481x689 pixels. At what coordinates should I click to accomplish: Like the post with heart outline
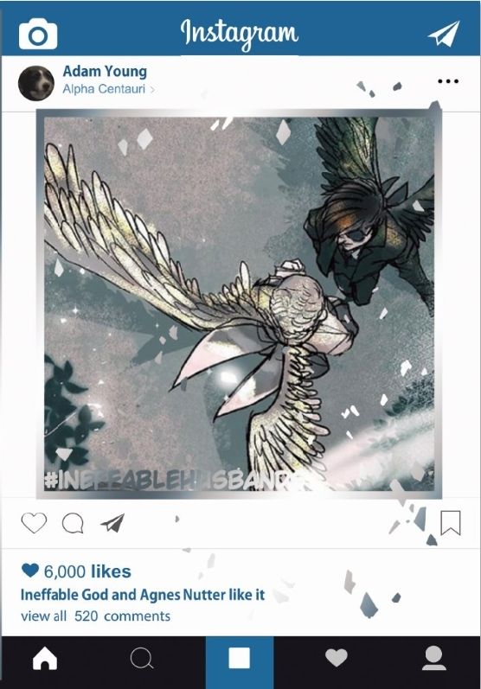pyautogui.click(x=34, y=523)
